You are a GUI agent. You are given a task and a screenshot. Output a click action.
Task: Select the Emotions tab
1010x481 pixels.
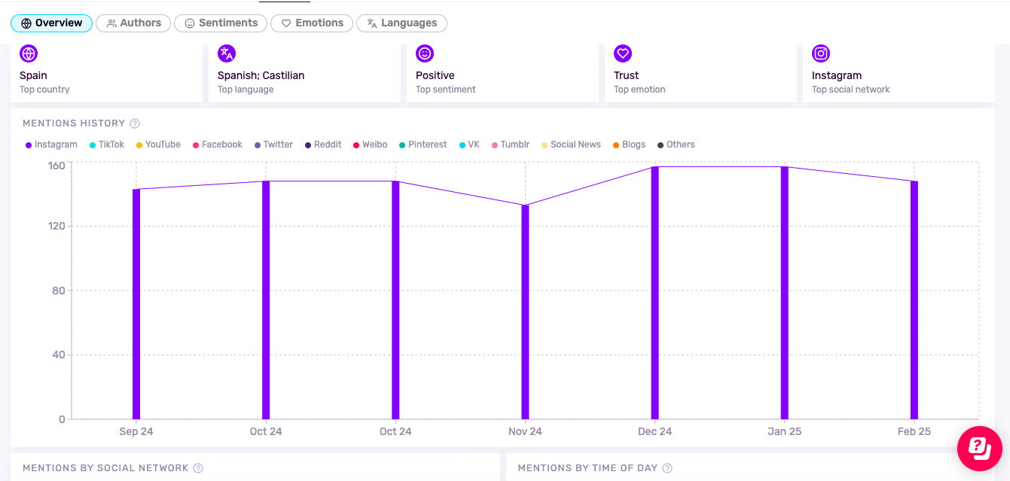311,23
